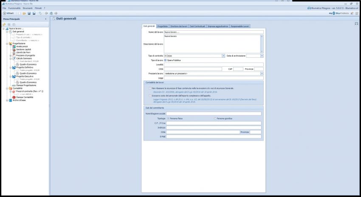
Task: Select Quadro Economico under Progetto Definitivo
Action: pos(28,73)
